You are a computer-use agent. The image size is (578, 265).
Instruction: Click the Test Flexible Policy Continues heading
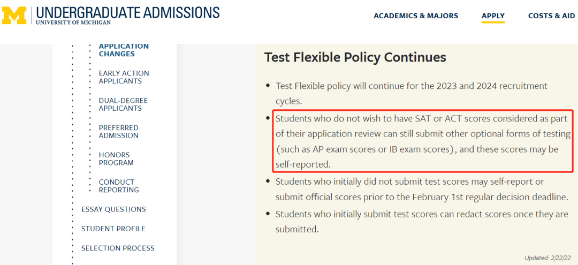(355, 57)
